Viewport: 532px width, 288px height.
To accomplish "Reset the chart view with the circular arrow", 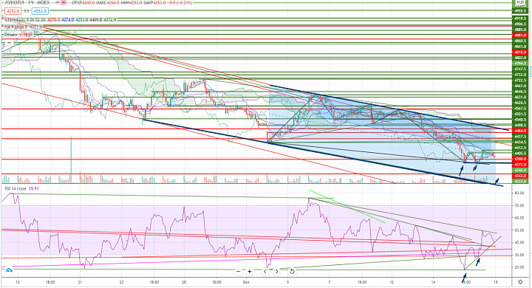I will coord(292,271).
